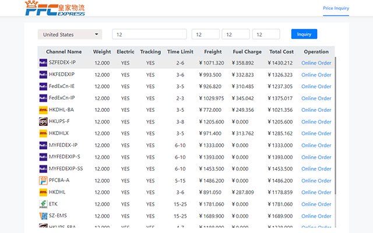Open the United States country dropdown
The height and width of the screenshot is (233, 373).
70,34
